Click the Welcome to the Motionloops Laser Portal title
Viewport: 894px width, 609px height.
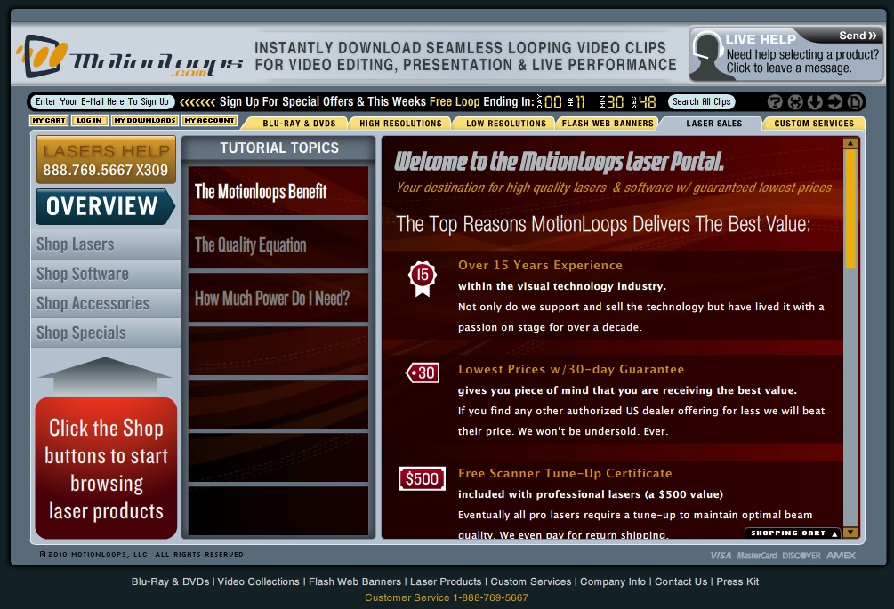[560, 162]
